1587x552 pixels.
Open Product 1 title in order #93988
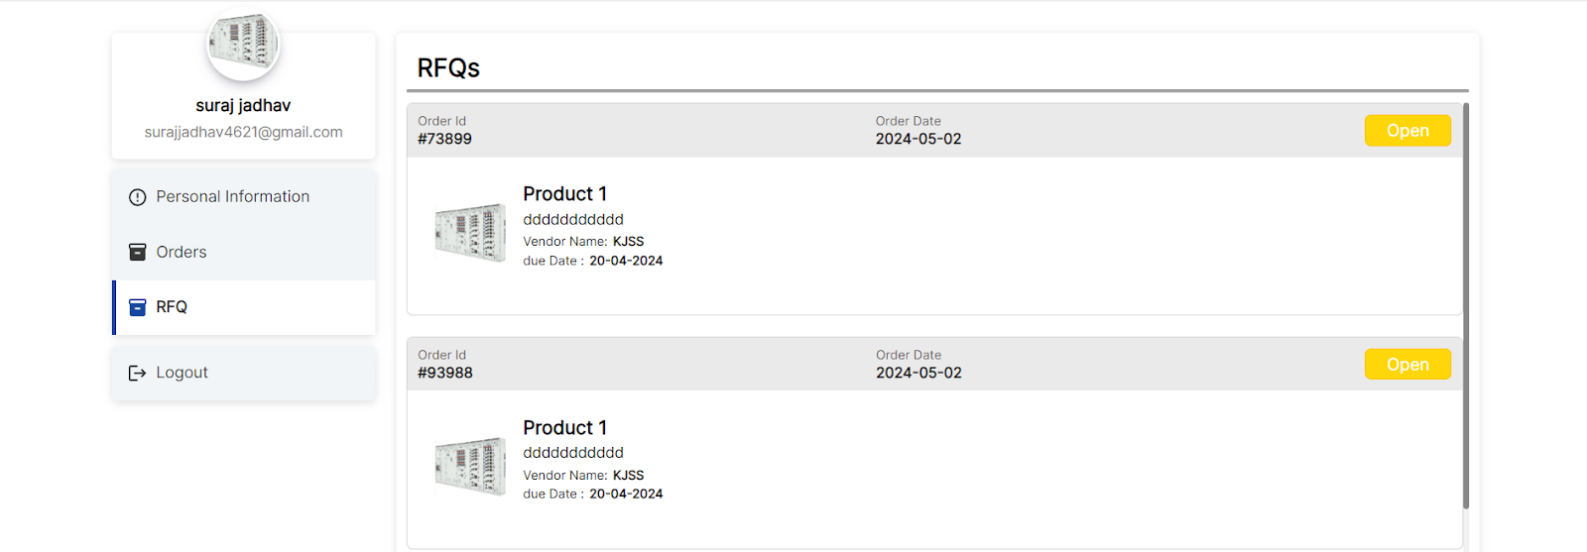tap(565, 428)
